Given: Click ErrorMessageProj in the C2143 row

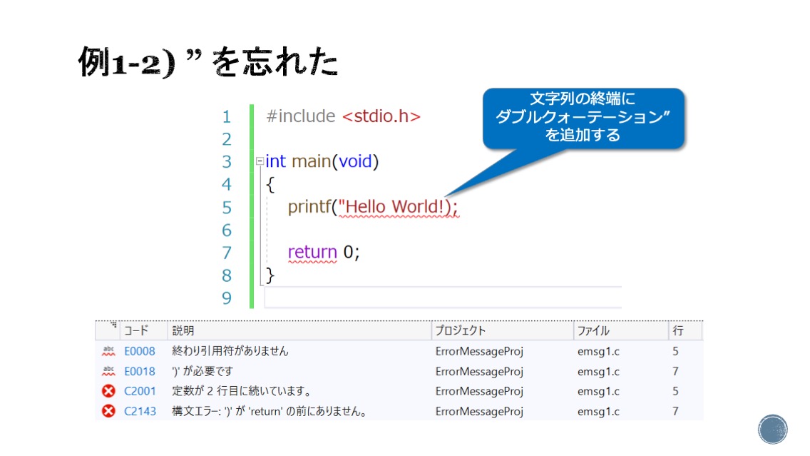Looking at the screenshot, I should pyautogui.click(x=479, y=412).
